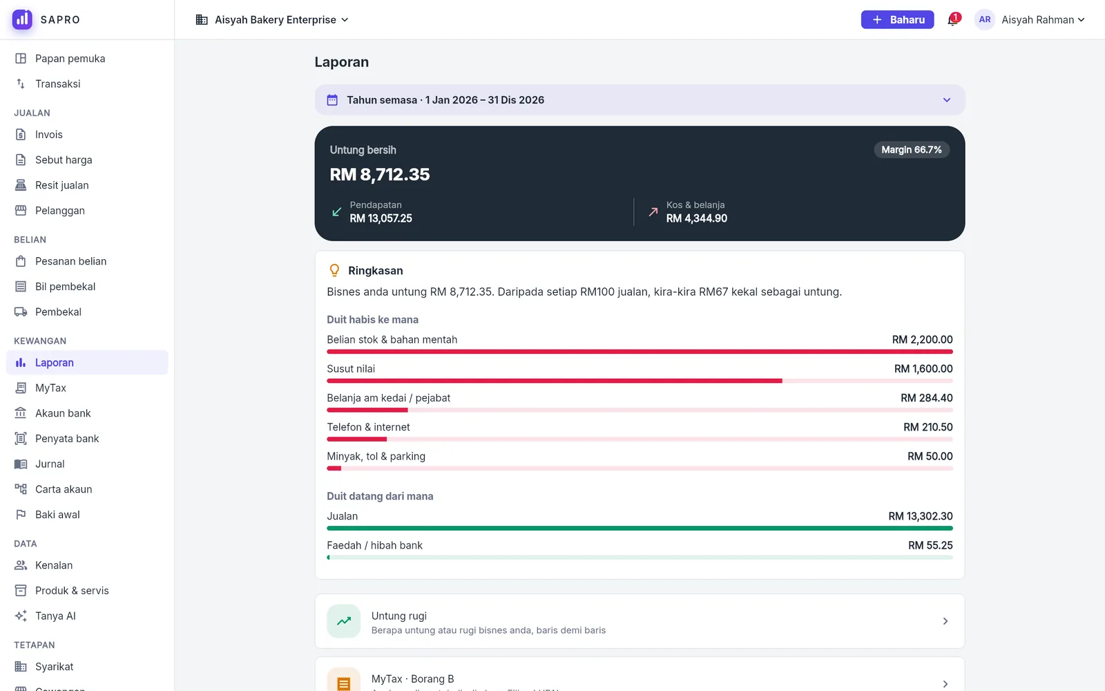Click the MyTax sidebar icon

click(21, 388)
